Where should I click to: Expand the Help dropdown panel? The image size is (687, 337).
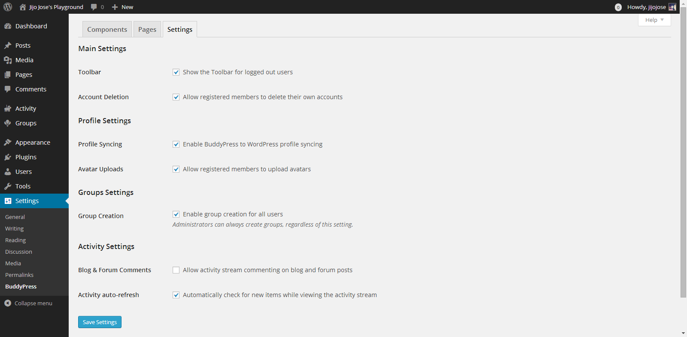click(x=654, y=20)
